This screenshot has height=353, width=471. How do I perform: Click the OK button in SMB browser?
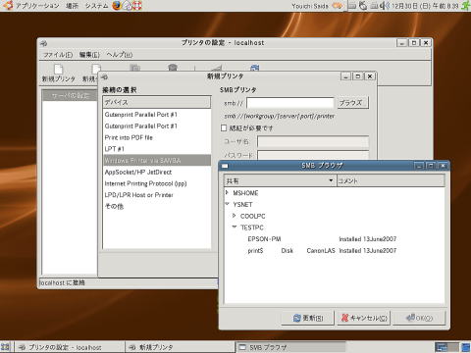click(x=419, y=318)
